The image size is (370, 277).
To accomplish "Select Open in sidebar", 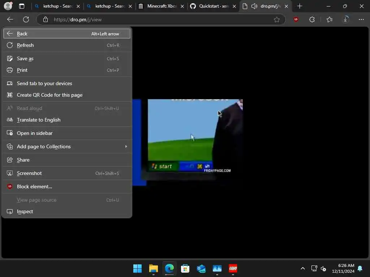I will point(67,133).
